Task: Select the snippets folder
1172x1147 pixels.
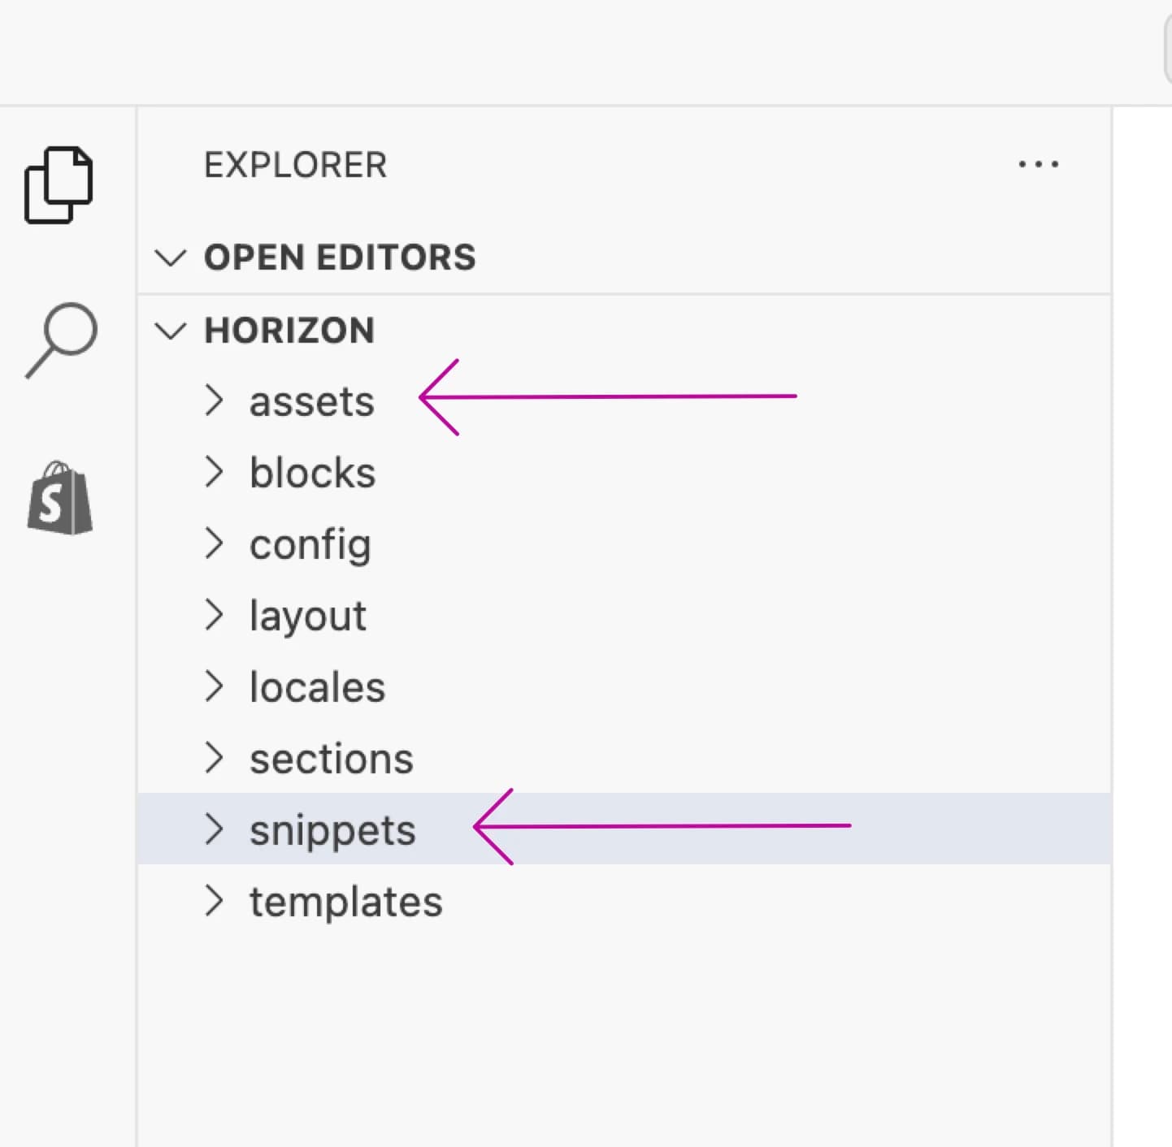Action: [331, 829]
